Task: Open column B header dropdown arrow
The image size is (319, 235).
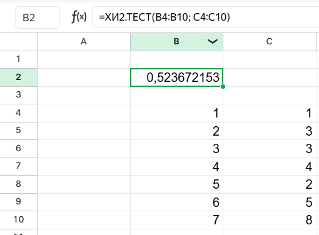Action: 213,41
